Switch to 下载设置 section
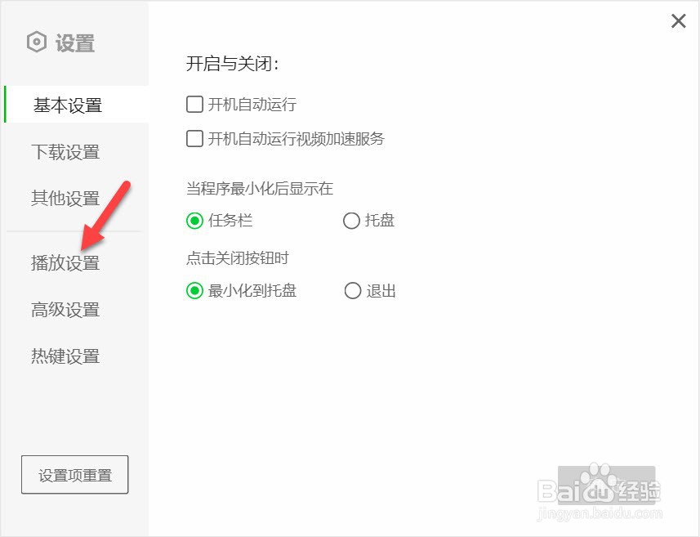This screenshot has width=700, height=537. 65,152
